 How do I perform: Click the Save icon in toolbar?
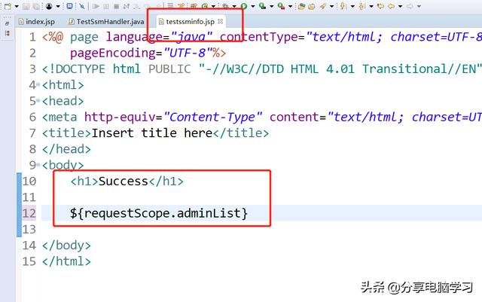coord(26,6)
